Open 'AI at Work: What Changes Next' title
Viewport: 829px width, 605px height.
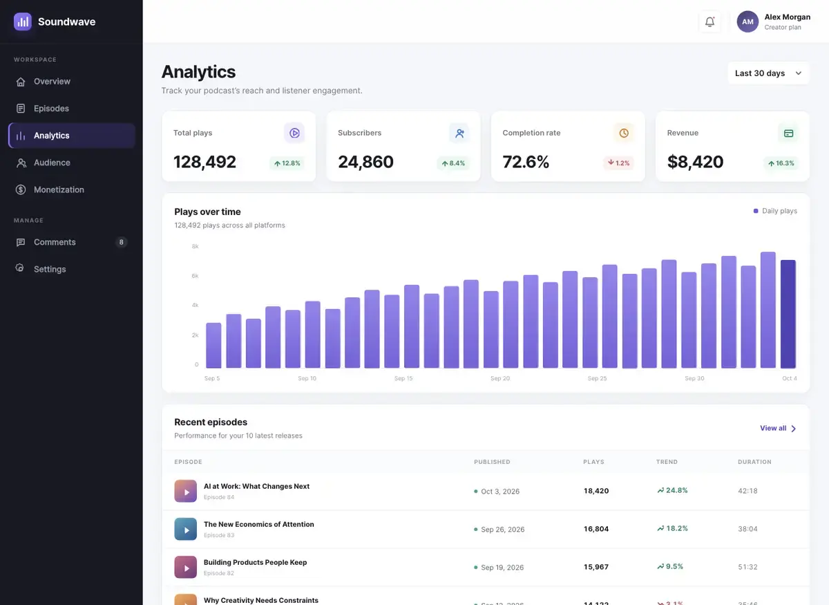click(x=256, y=486)
